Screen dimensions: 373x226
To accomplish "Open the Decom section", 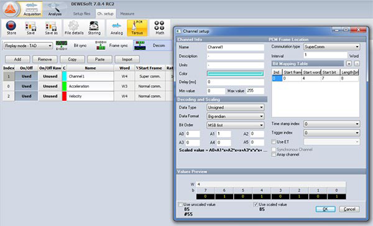I will 152,45.
